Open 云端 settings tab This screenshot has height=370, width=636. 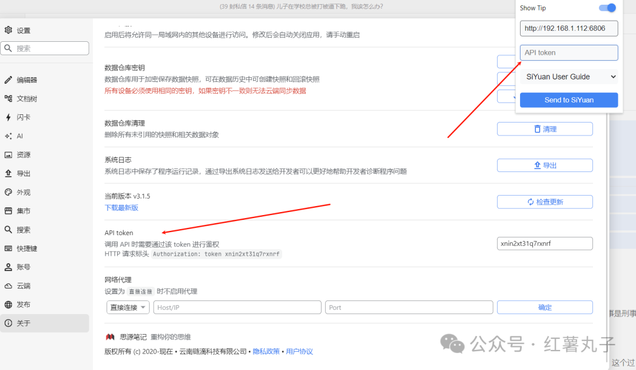tap(45, 286)
